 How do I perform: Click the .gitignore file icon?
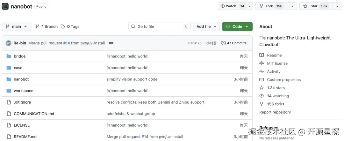point(9,102)
